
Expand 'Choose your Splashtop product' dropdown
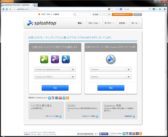click(55, 69)
